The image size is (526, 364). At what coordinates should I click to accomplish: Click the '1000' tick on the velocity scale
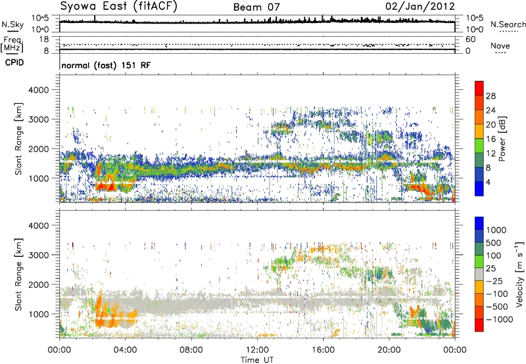(496, 230)
